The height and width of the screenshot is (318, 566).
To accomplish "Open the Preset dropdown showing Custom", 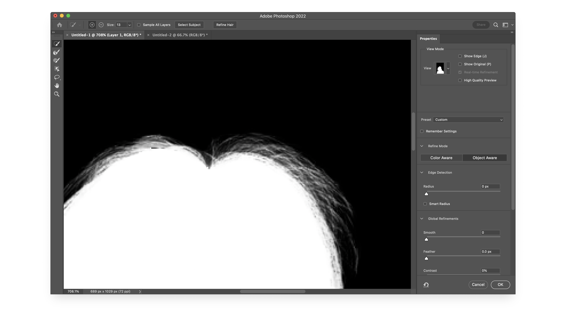I will [468, 120].
